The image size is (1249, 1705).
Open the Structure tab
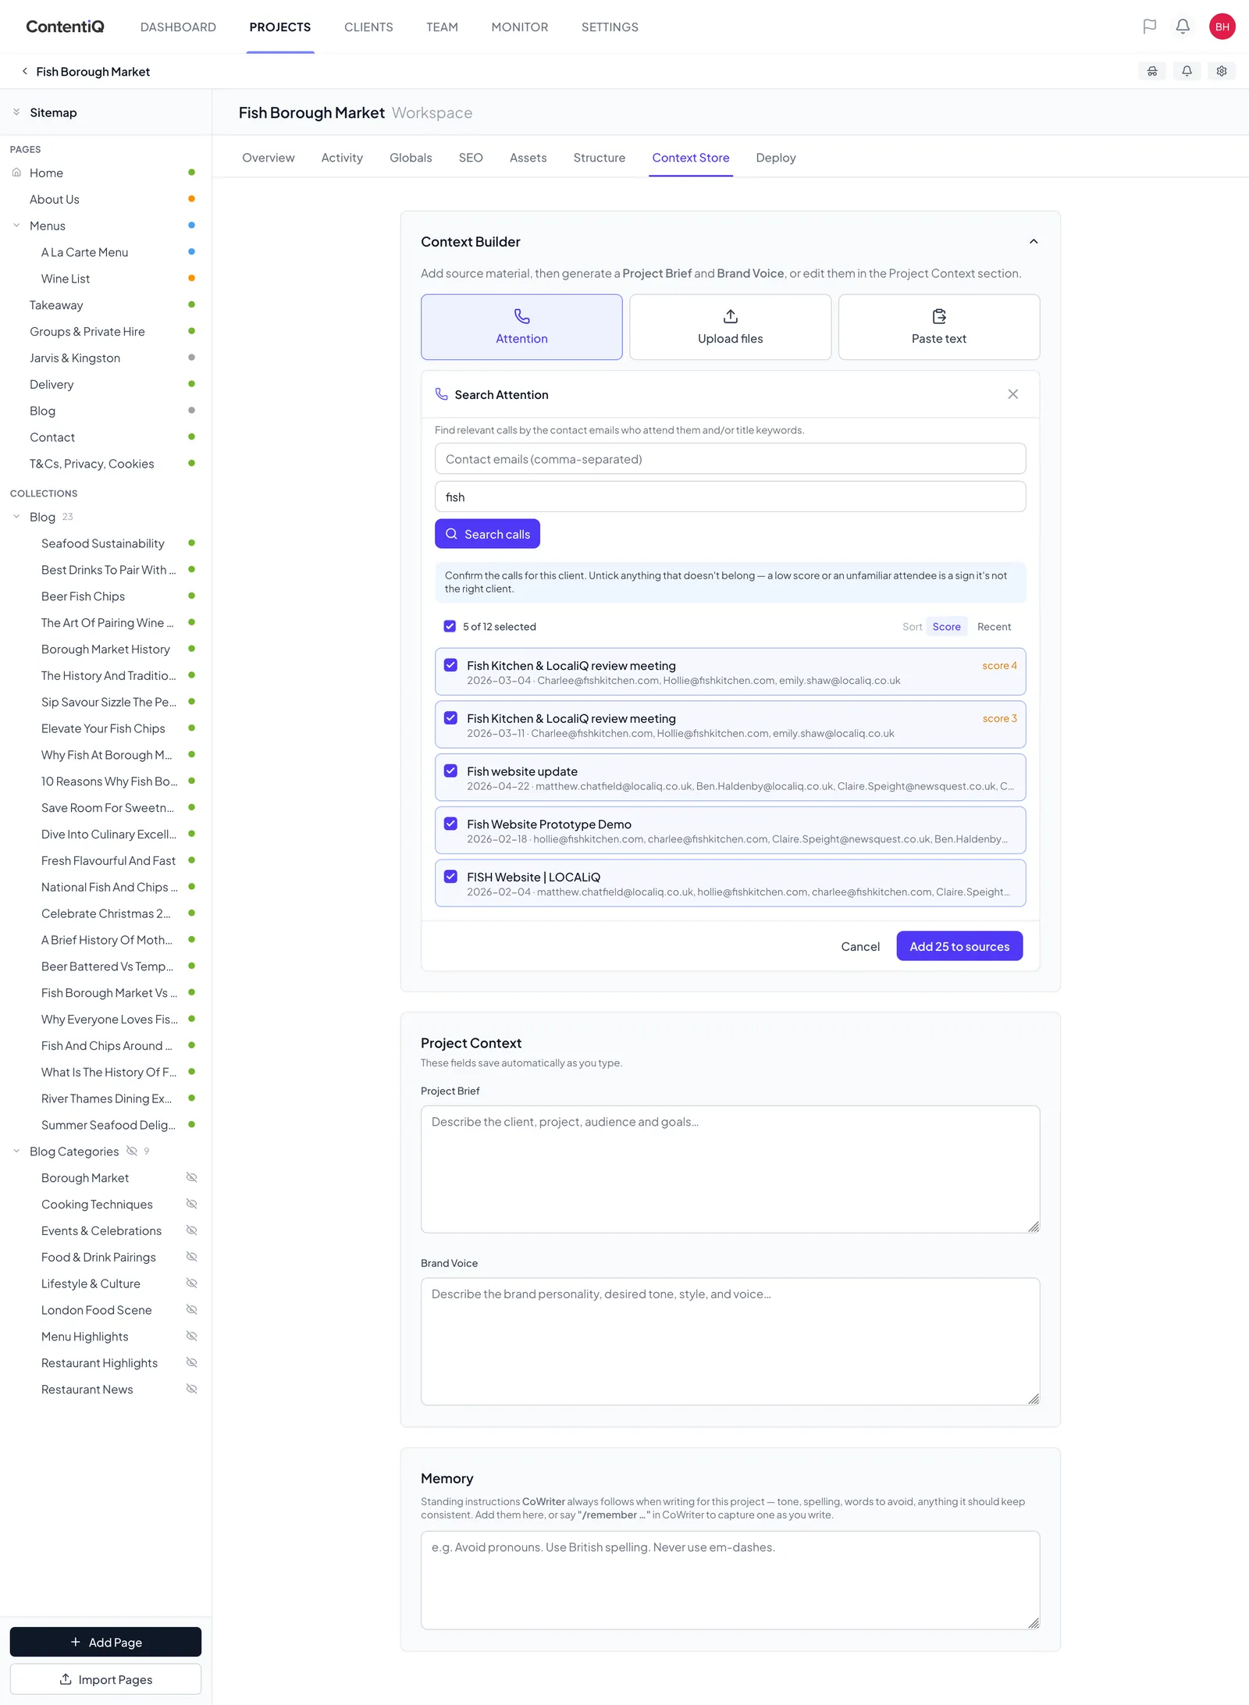[600, 158]
